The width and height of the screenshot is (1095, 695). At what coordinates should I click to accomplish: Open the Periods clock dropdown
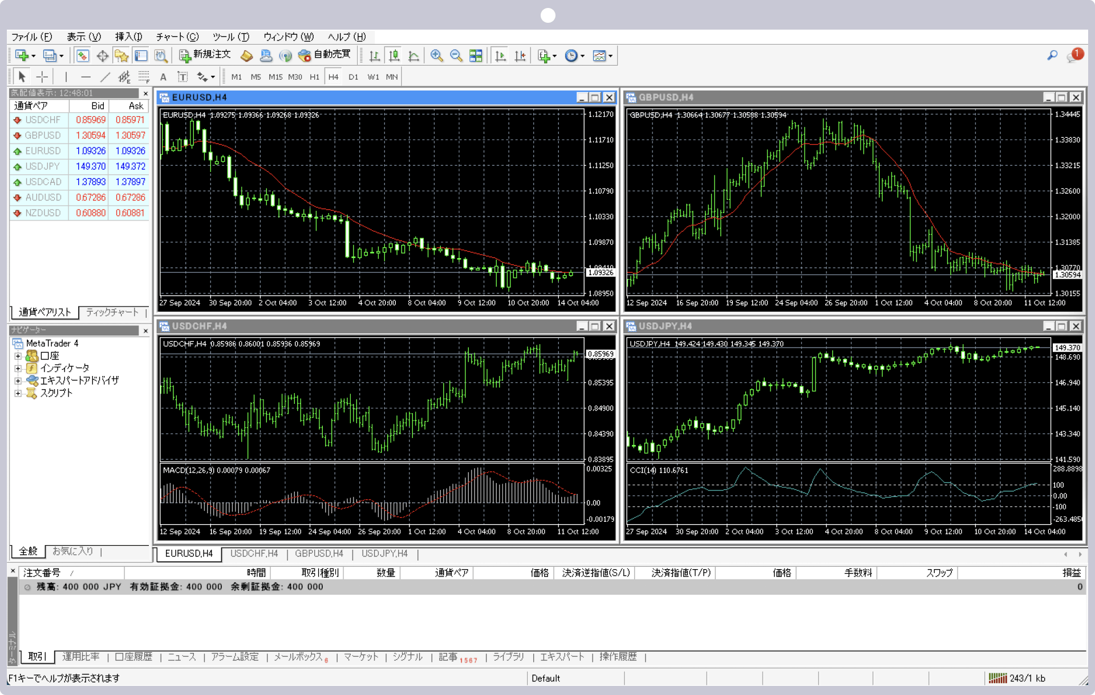[x=574, y=55]
